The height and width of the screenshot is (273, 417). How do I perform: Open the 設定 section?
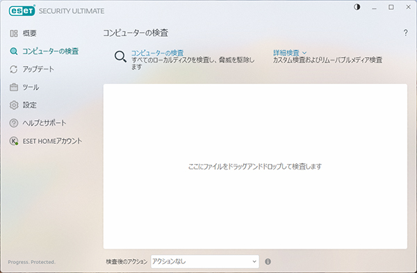[29, 105]
